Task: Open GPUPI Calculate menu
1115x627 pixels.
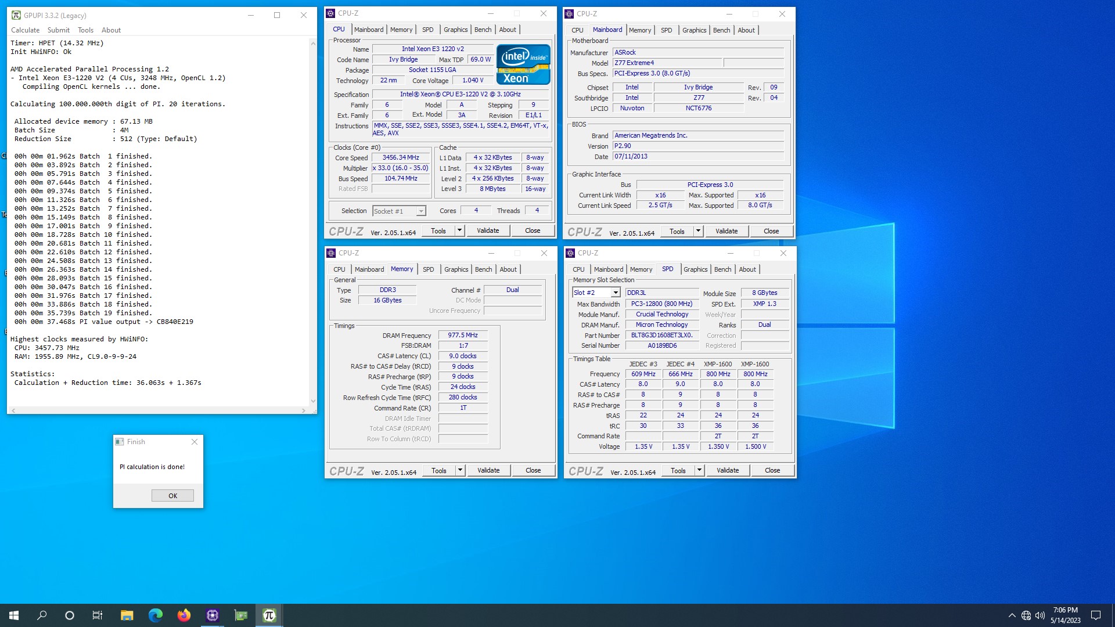Action: point(26,30)
